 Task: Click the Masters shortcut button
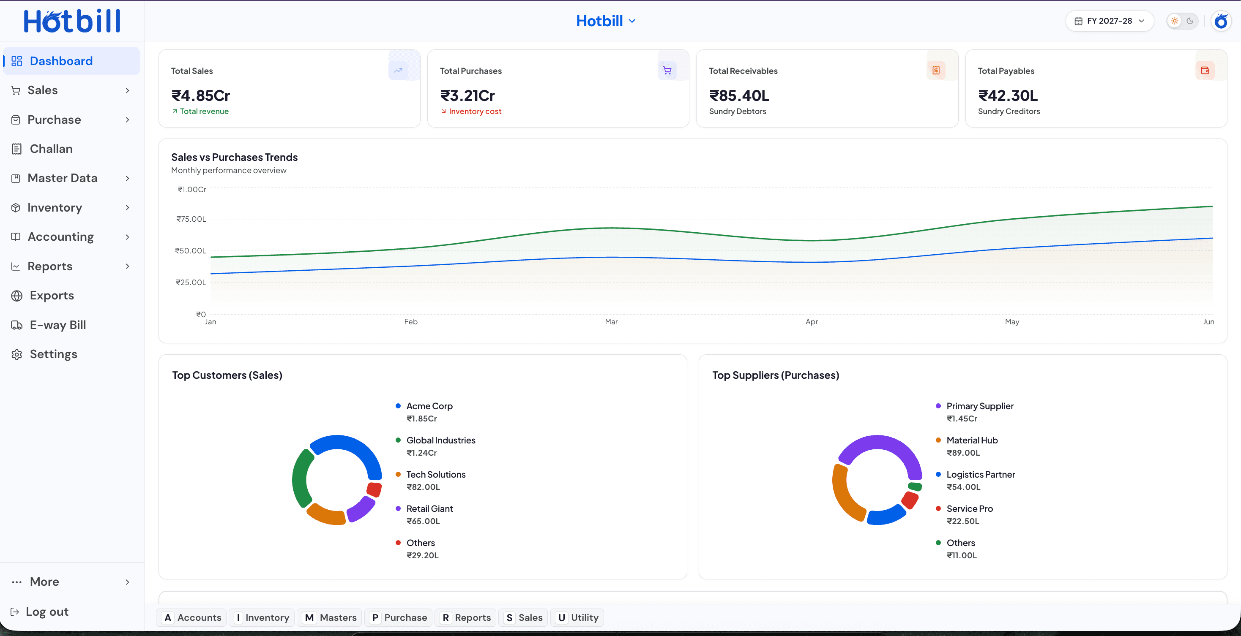click(x=330, y=618)
